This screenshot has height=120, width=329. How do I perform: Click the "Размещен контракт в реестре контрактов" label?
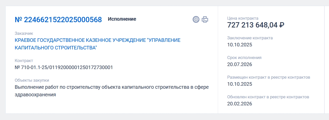[268, 77]
